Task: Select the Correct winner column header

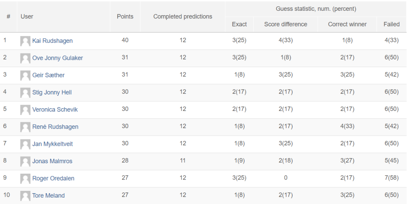Action: (347, 24)
